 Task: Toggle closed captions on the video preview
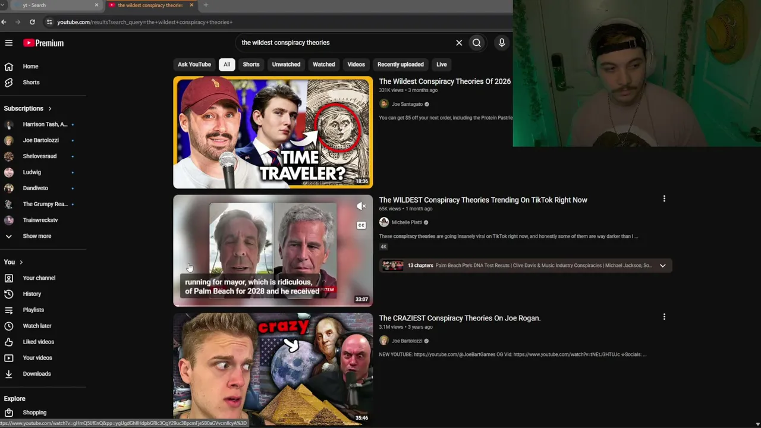click(x=361, y=225)
